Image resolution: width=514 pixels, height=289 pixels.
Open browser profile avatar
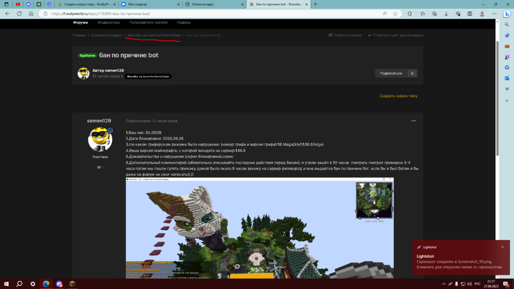tap(482, 14)
